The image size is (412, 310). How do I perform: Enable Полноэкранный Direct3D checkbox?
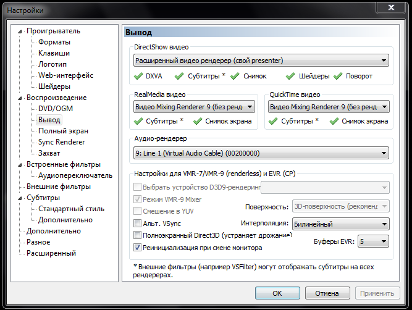pyautogui.click(x=137, y=235)
